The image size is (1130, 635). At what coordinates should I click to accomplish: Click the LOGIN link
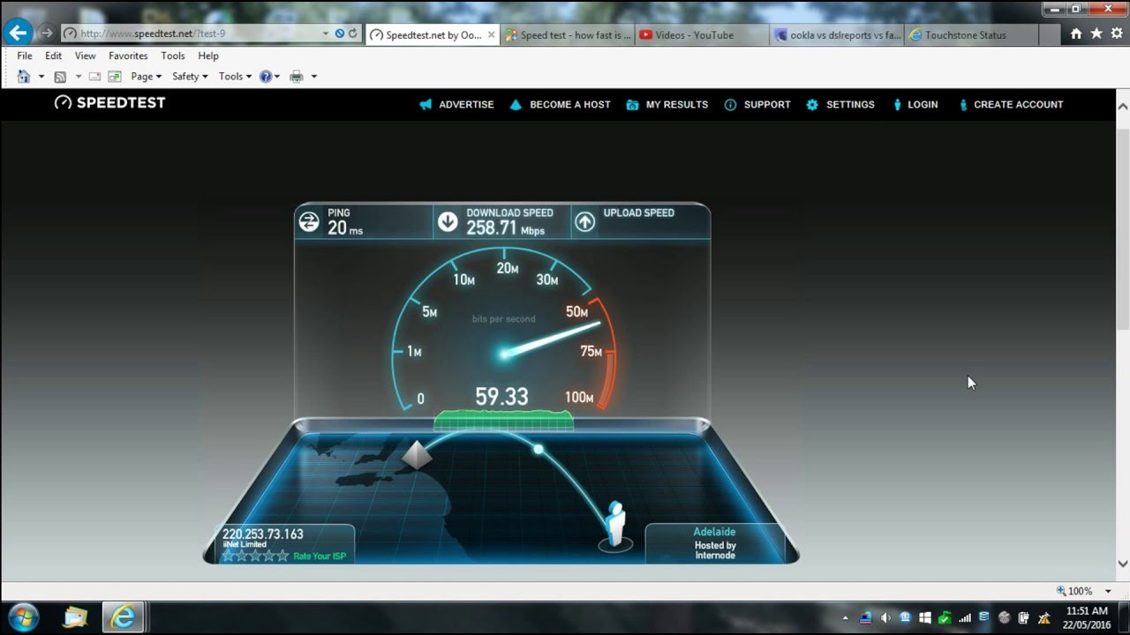tap(915, 104)
